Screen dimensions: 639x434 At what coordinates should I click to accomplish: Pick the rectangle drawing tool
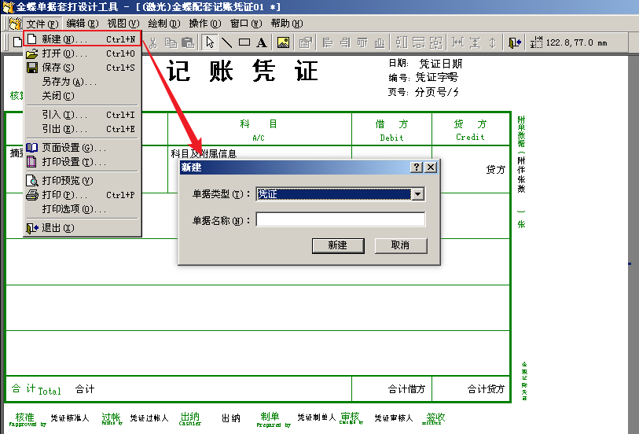click(x=244, y=42)
